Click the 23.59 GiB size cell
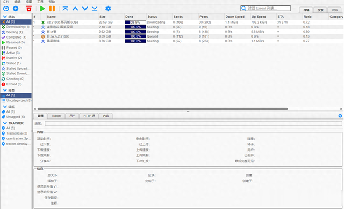 [106, 23]
